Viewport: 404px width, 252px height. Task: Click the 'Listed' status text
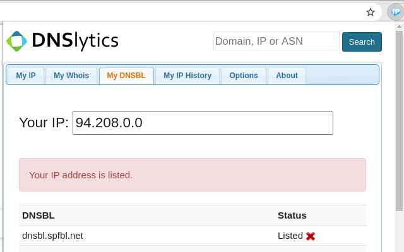[x=290, y=236]
